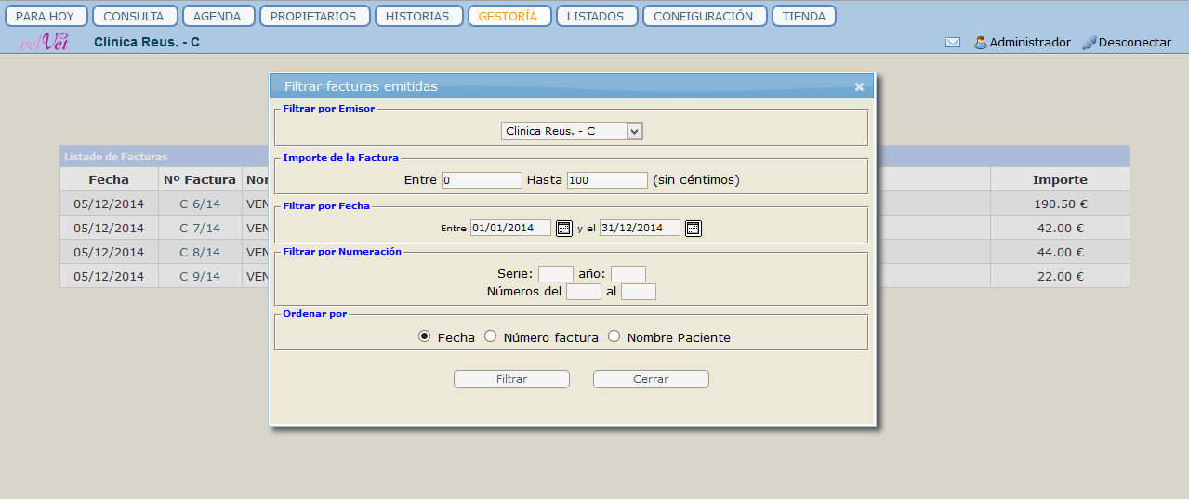Go to the PROPIETARIOS section
The height and width of the screenshot is (499, 1189).
click(314, 17)
